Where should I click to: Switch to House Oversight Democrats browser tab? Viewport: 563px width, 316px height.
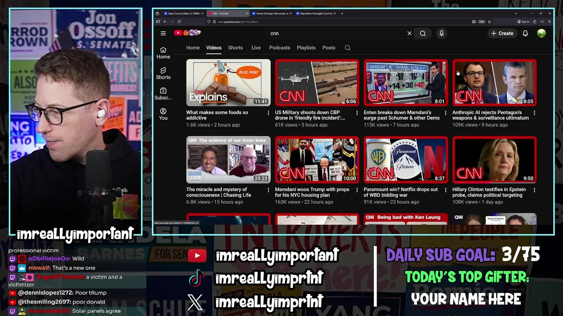[x=271, y=14]
